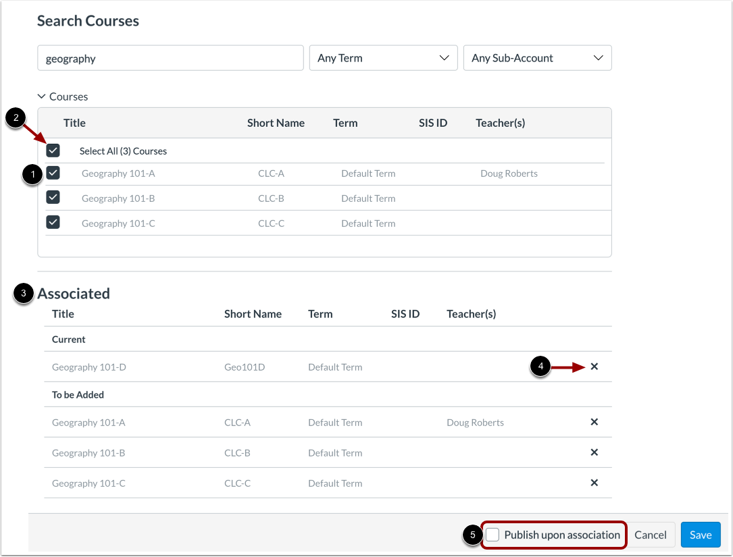Viewport: 733px width, 557px height.
Task: Uncheck the Geography 101-A course checkbox
Action: [53, 174]
